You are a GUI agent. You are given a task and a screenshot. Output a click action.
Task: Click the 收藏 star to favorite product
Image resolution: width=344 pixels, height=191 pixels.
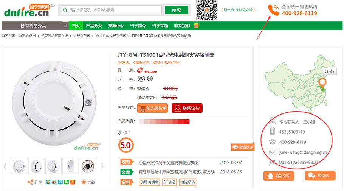point(84,182)
